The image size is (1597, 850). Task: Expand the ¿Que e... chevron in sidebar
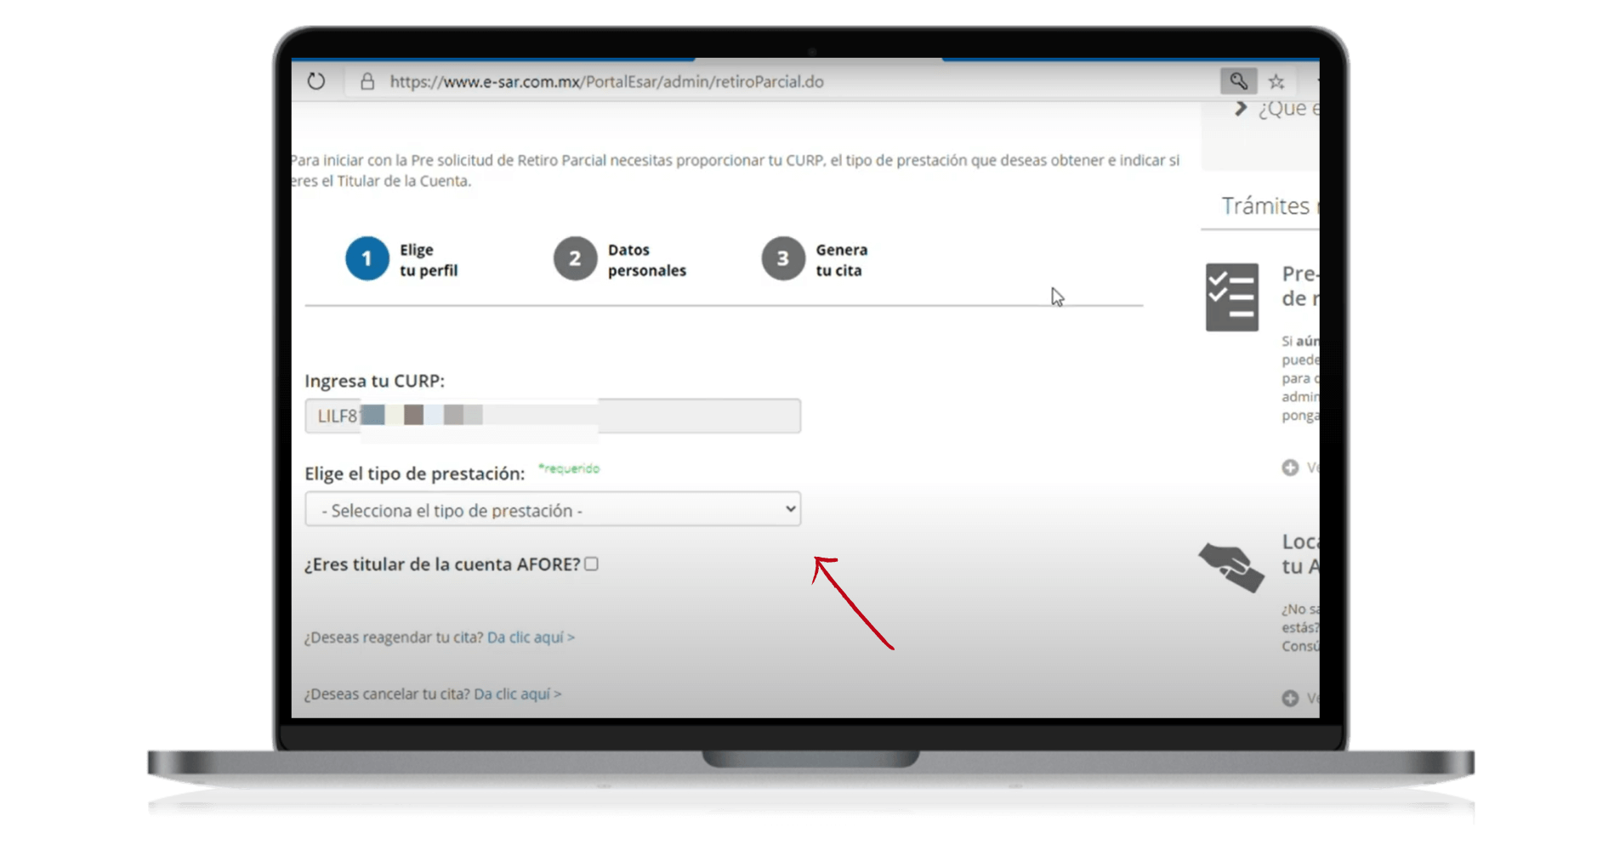[1240, 107]
